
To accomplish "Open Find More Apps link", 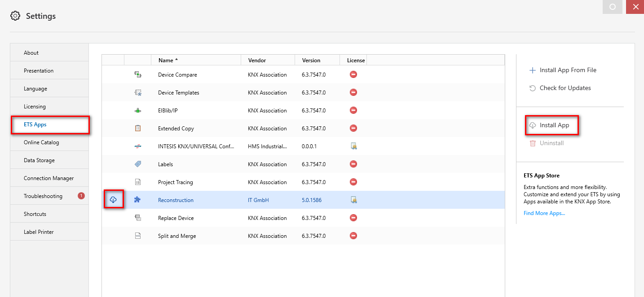I will click(x=544, y=213).
